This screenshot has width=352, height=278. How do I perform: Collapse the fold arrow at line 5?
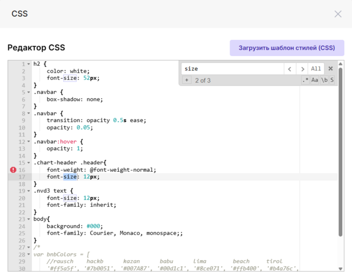pos(29,92)
